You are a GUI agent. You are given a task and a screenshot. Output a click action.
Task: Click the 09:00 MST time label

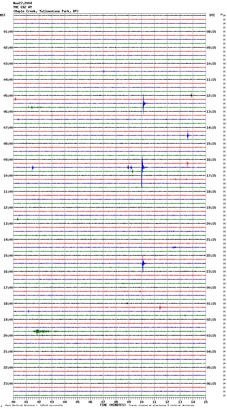[x=8, y=160]
